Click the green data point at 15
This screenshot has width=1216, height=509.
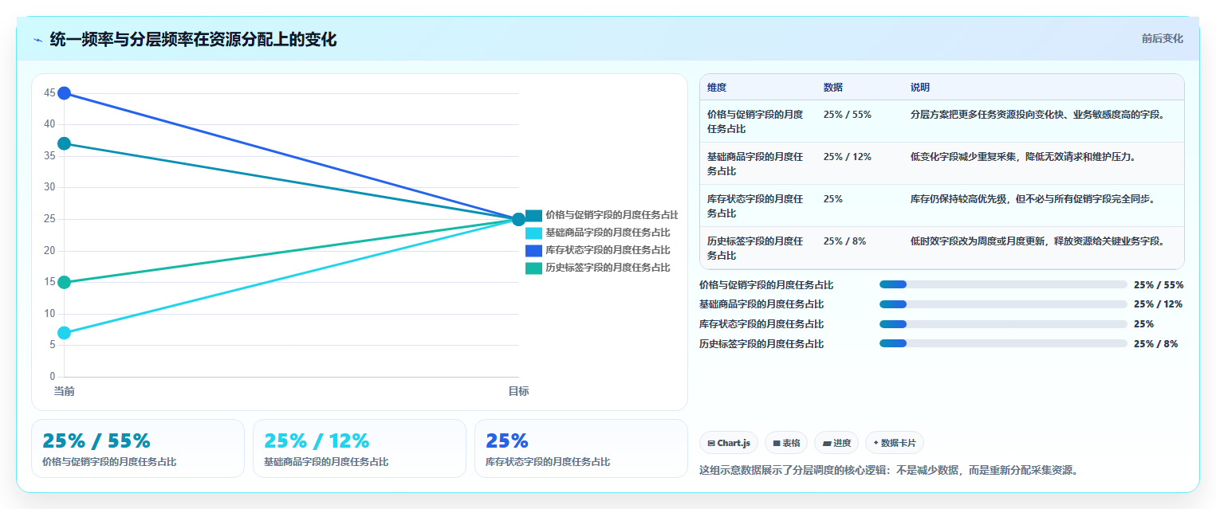point(64,282)
